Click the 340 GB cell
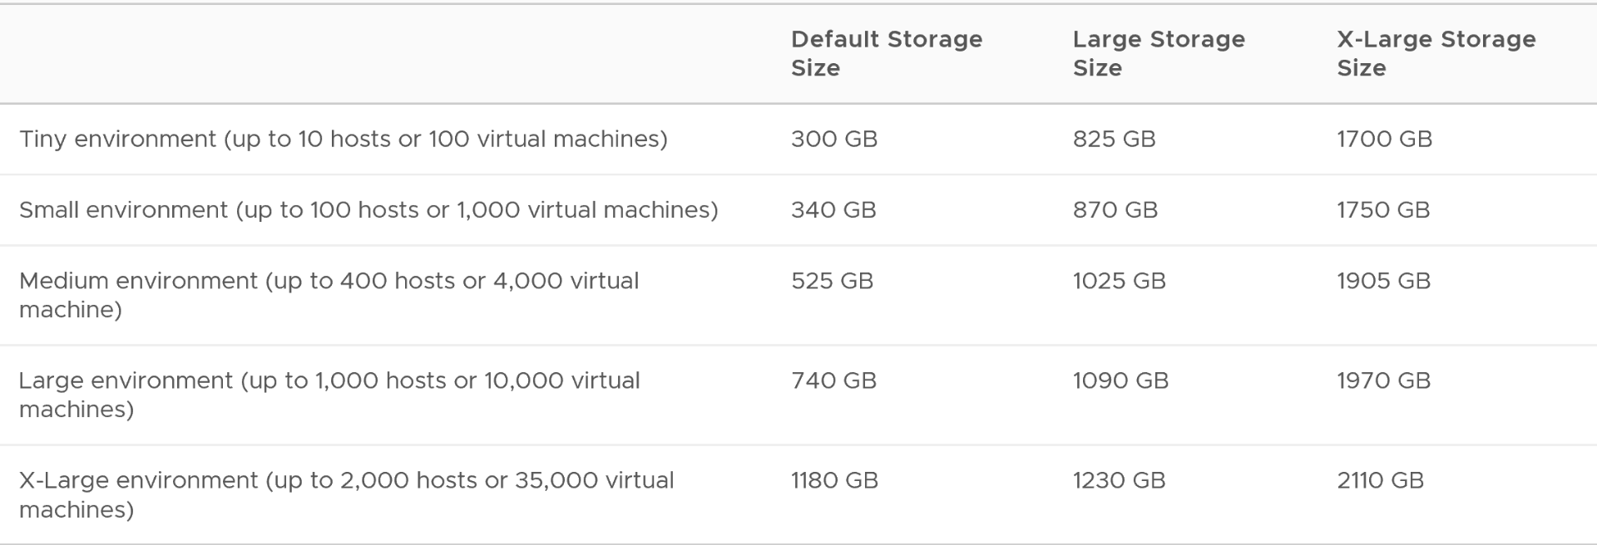Screen dimensions: 1597x545 click(833, 209)
